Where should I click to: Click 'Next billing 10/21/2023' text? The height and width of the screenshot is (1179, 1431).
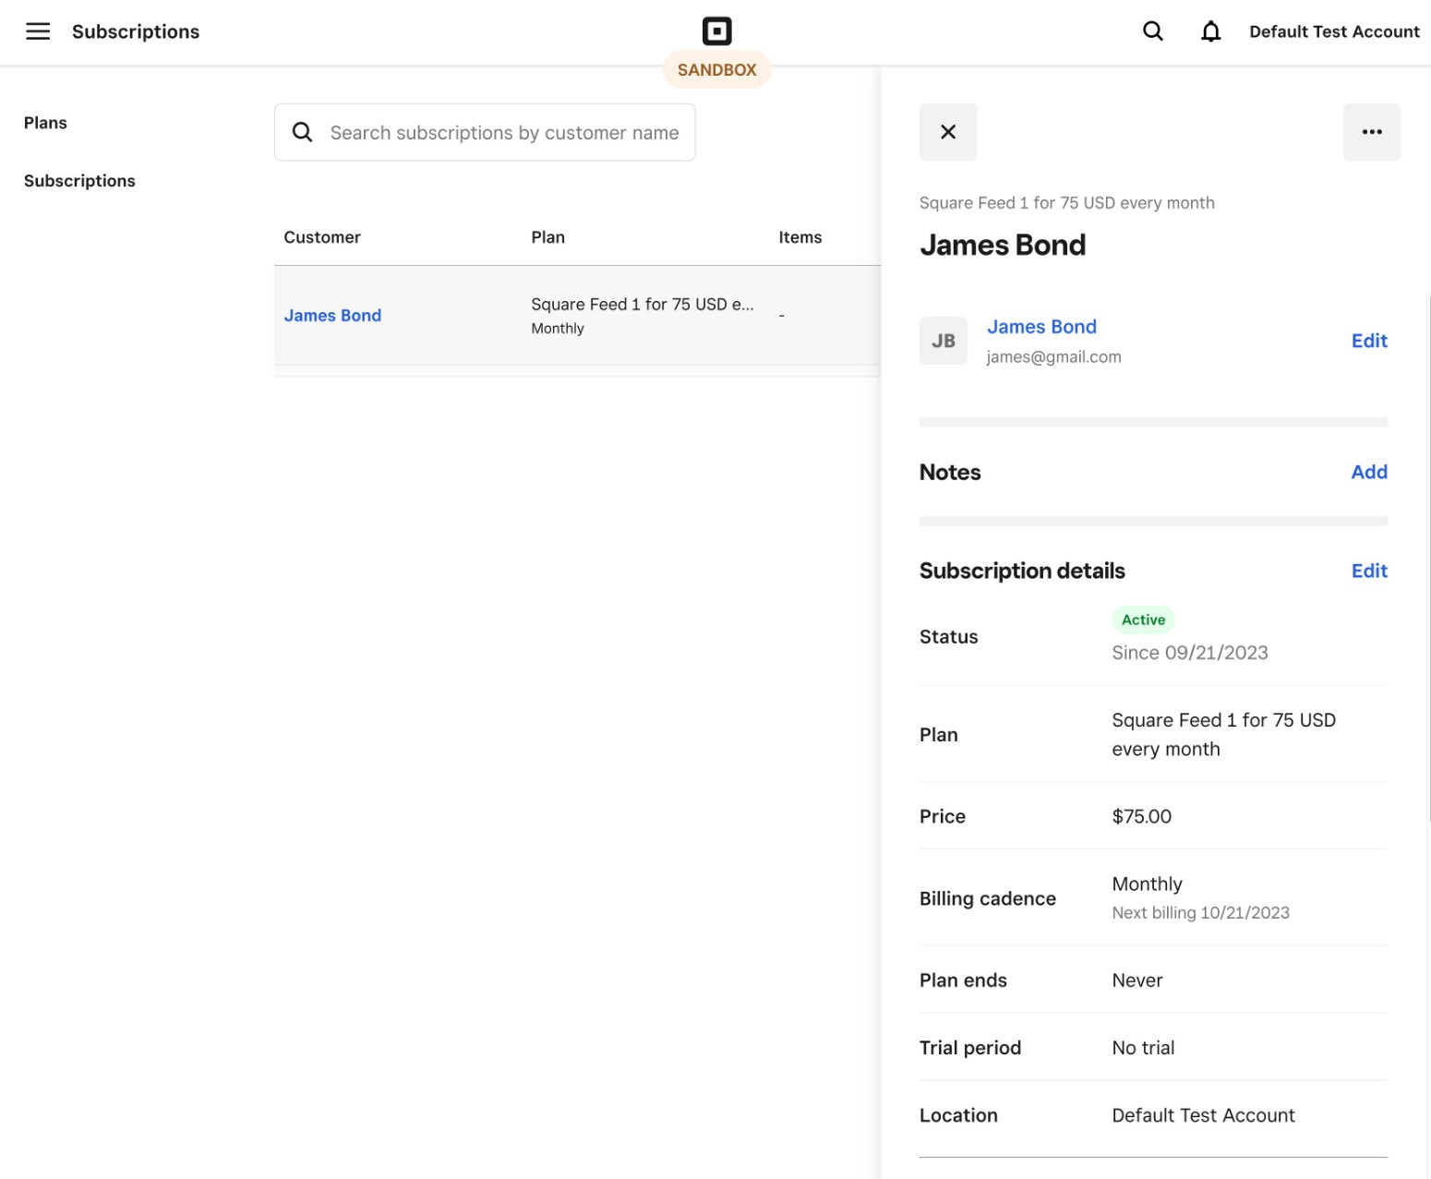(x=1200, y=913)
